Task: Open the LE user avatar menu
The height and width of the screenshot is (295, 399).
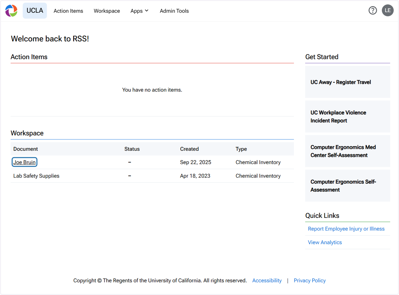Action: (x=388, y=11)
